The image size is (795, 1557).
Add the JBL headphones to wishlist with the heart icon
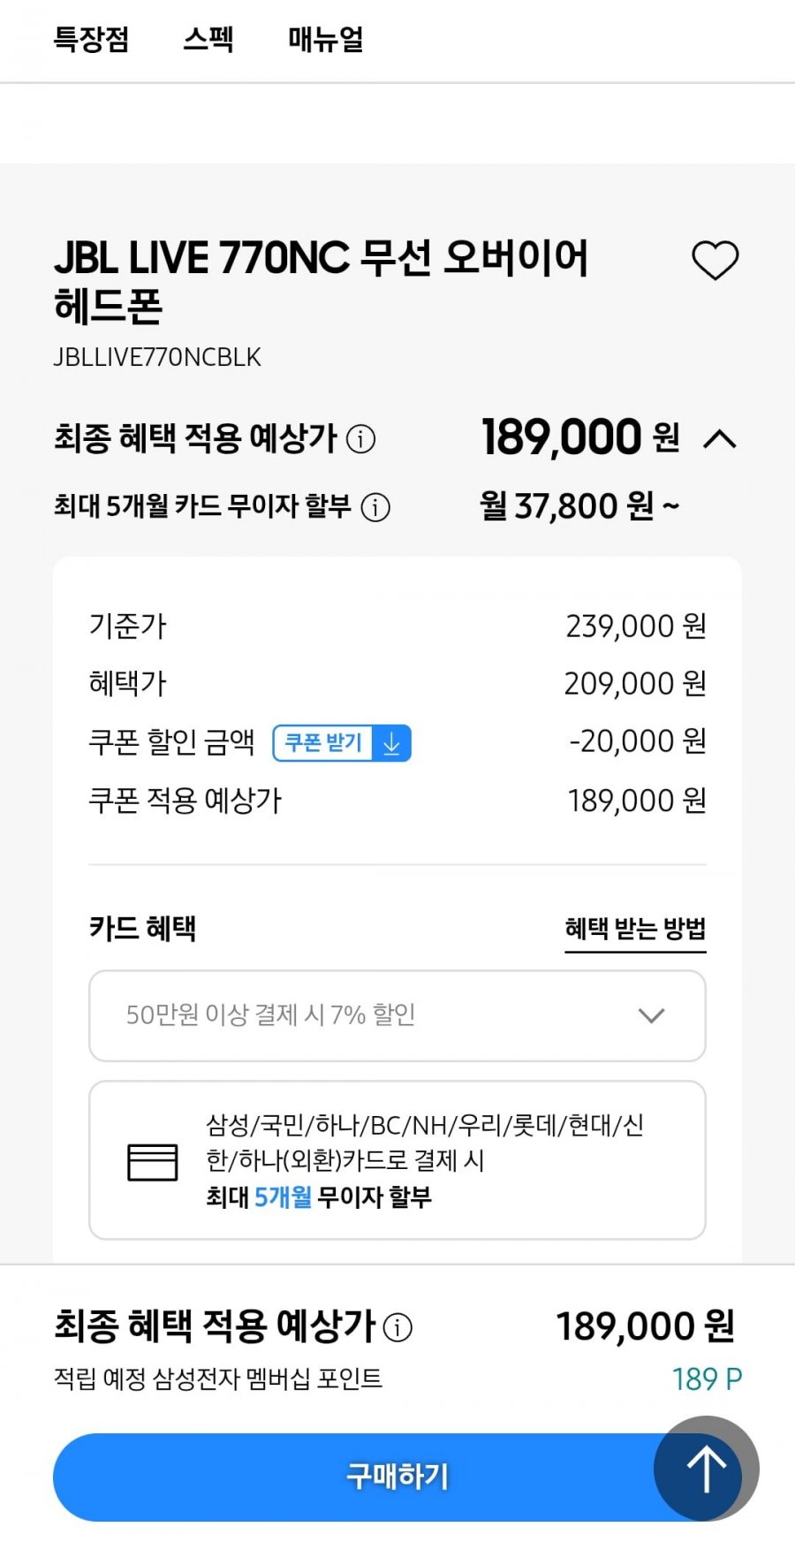click(715, 261)
